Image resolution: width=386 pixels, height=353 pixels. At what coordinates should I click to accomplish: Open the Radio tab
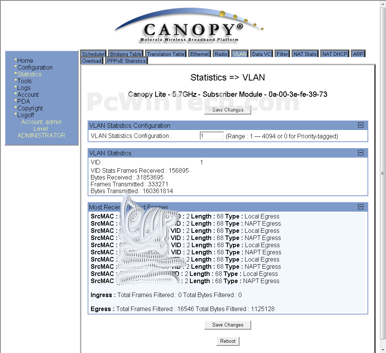[221, 54]
